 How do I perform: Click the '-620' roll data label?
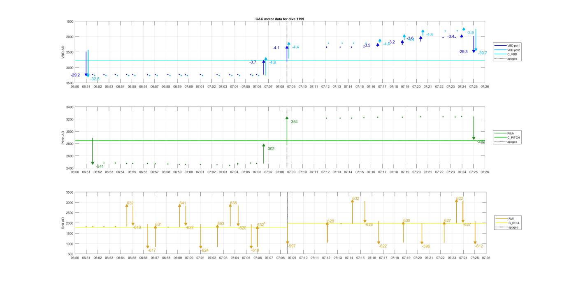(x=242, y=228)
